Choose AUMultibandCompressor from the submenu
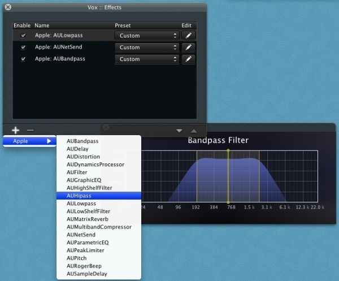The image size is (339, 281). click(x=99, y=227)
